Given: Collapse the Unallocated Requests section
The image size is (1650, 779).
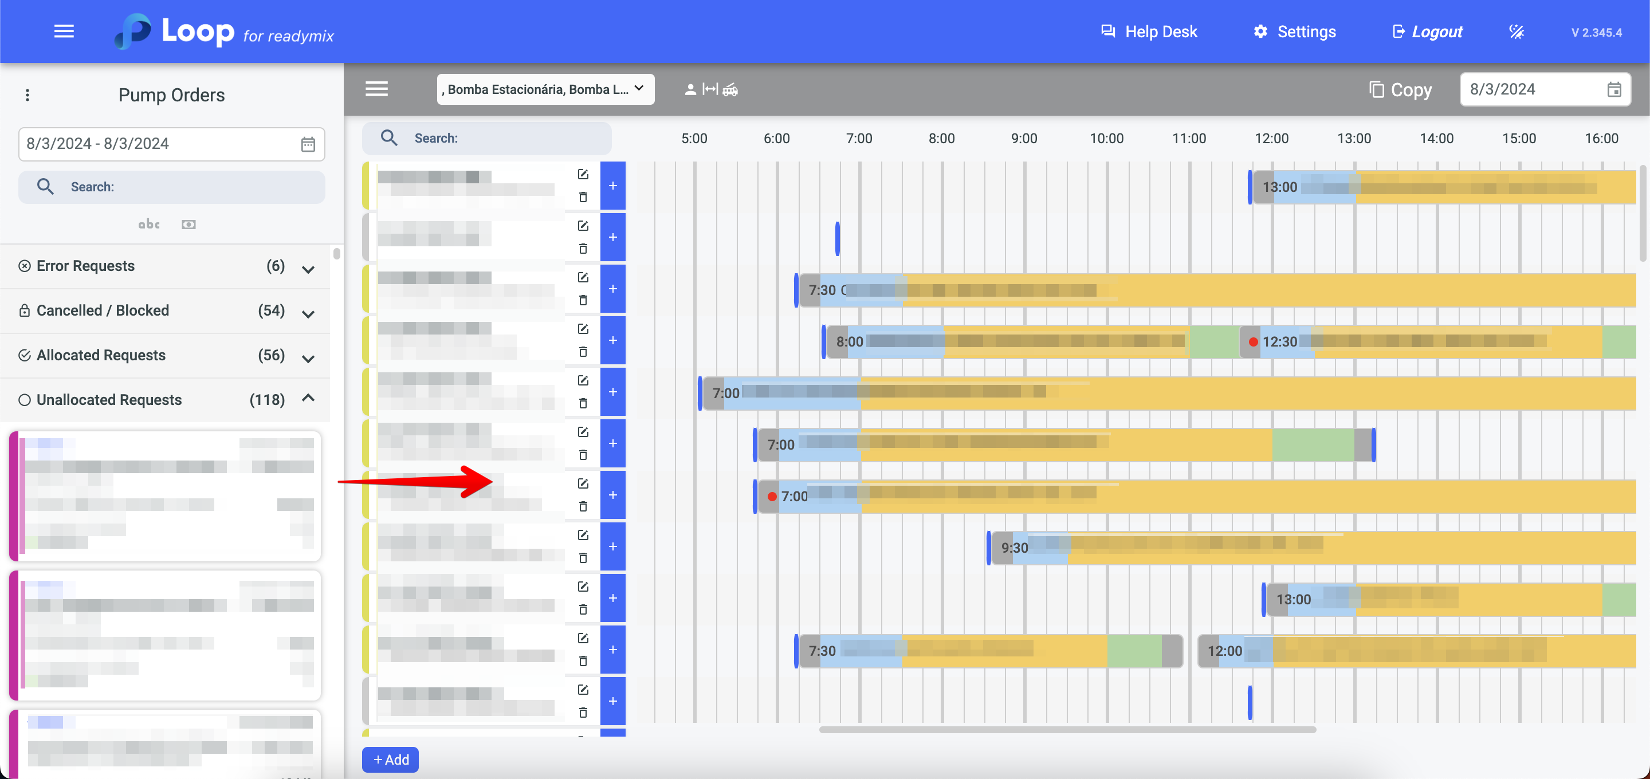Looking at the screenshot, I should (x=308, y=399).
